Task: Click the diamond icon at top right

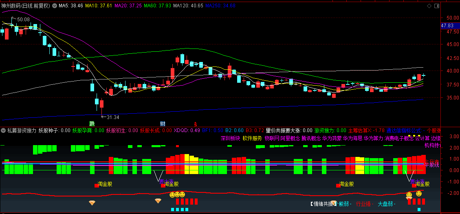Action: click(429, 6)
